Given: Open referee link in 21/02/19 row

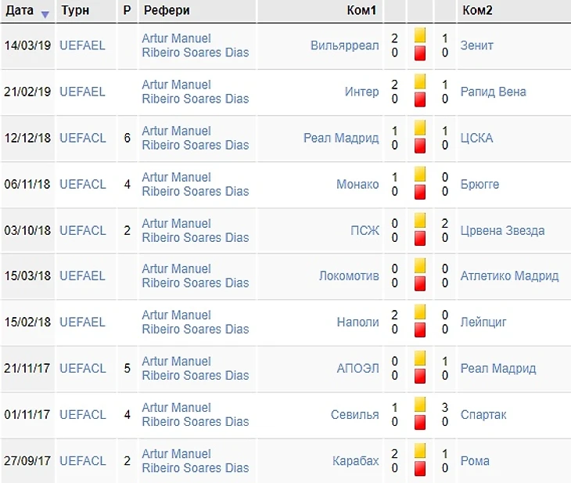Looking at the screenshot, I should tap(195, 92).
